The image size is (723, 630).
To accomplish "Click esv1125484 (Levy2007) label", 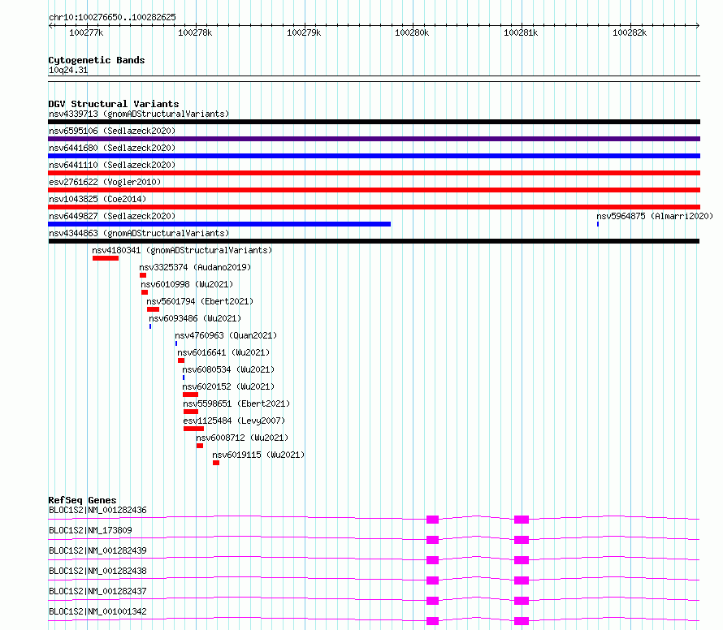I will 234,421.
